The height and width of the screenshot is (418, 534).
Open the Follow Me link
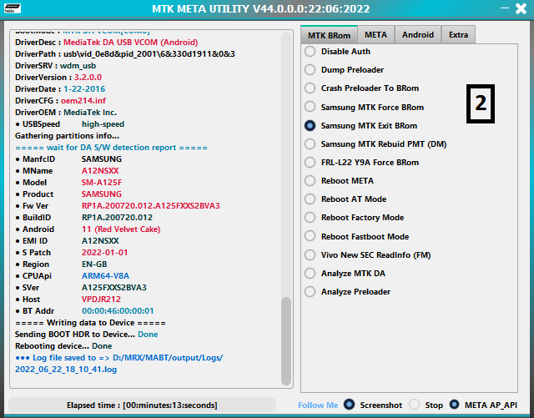318,405
